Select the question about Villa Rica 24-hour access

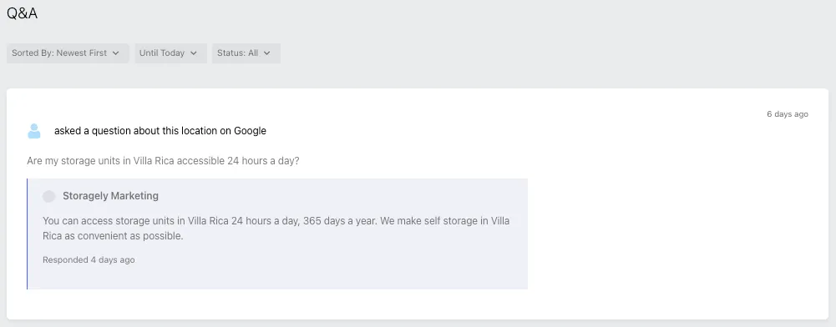click(x=163, y=161)
